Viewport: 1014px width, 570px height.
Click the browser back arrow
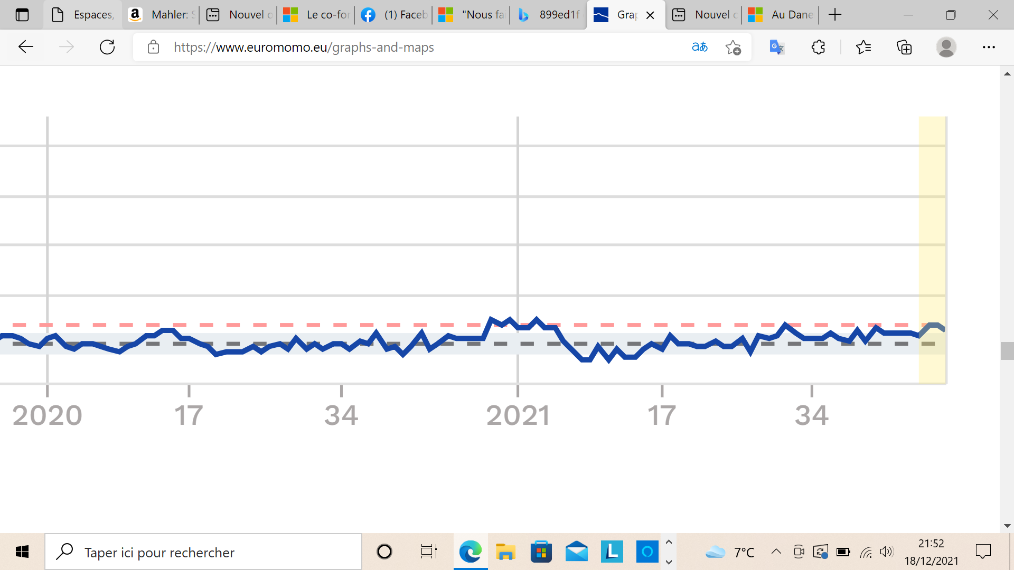click(25, 47)
